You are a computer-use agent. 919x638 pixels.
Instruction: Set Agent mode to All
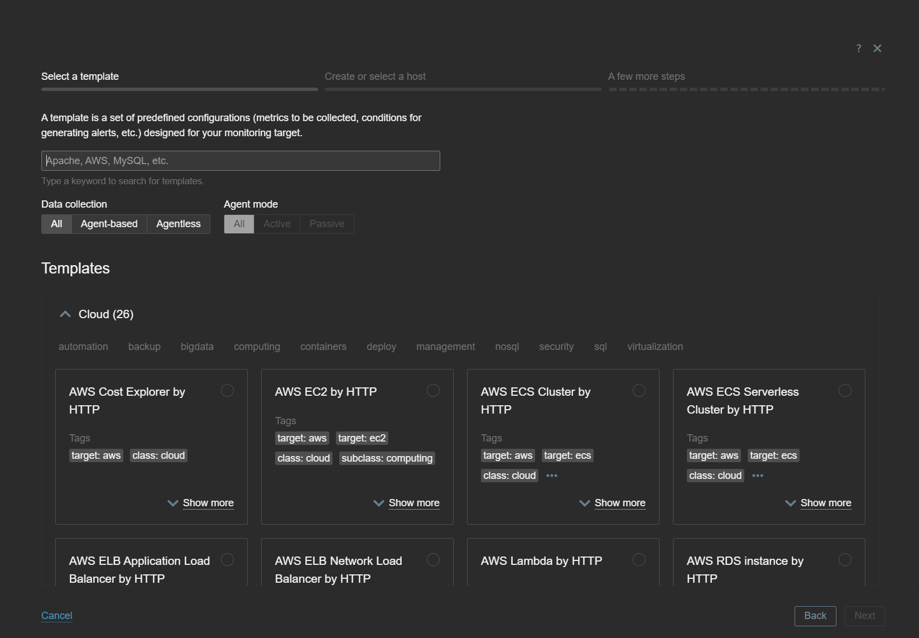point(239,224)
